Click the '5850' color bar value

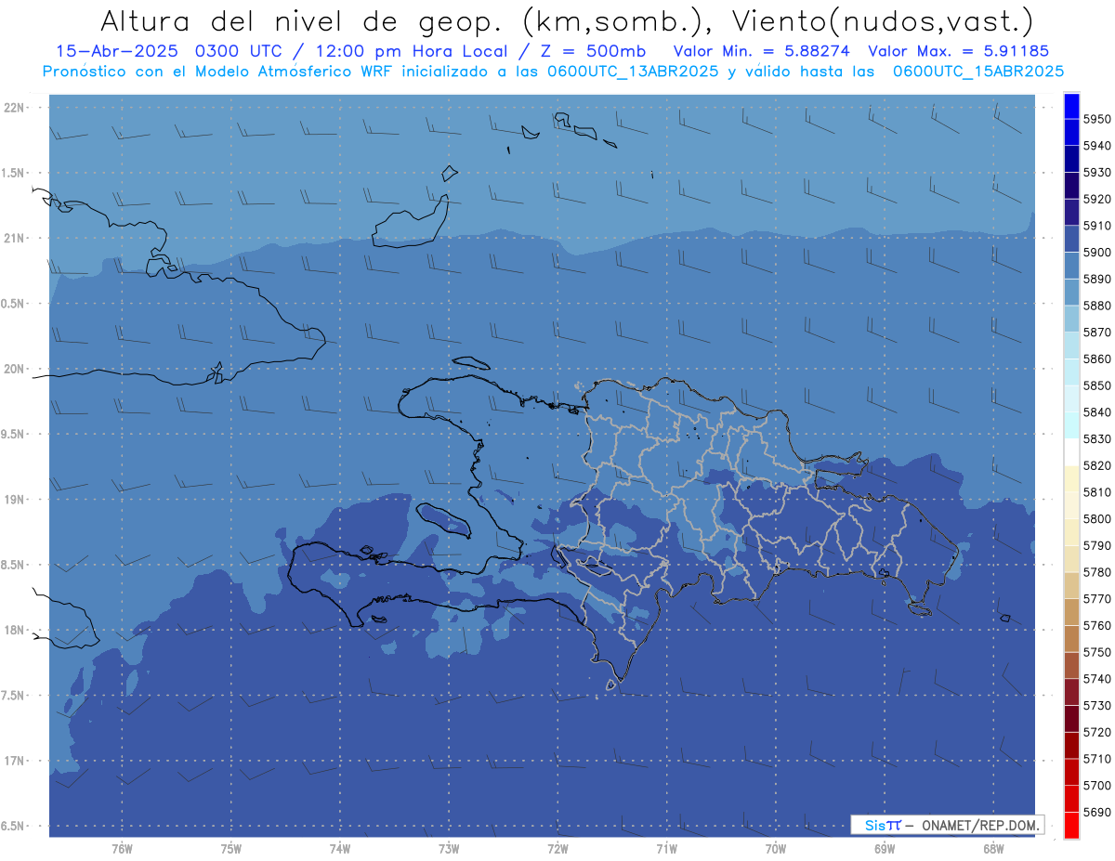[x=1097, y=385]
